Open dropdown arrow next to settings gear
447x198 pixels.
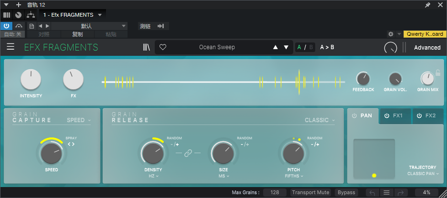tap(399, 34)
